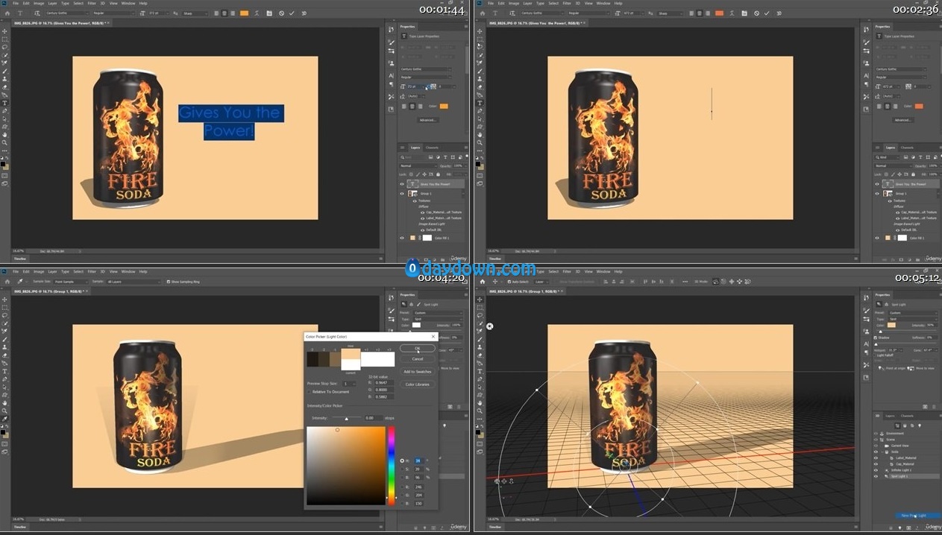Select Move tool in top-left window toolbar
942x535 pixels.
pos(4,31)
